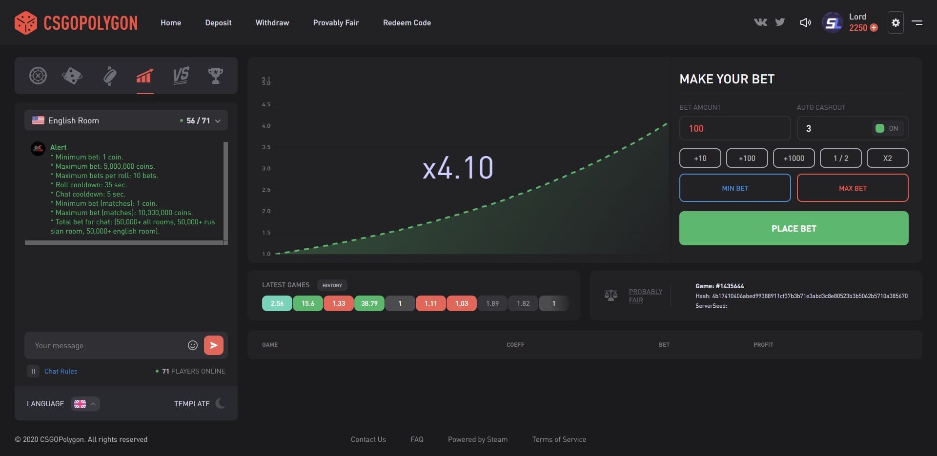The image size is (937, 456).
Task: Open the Deposit page
Action: 218,22
